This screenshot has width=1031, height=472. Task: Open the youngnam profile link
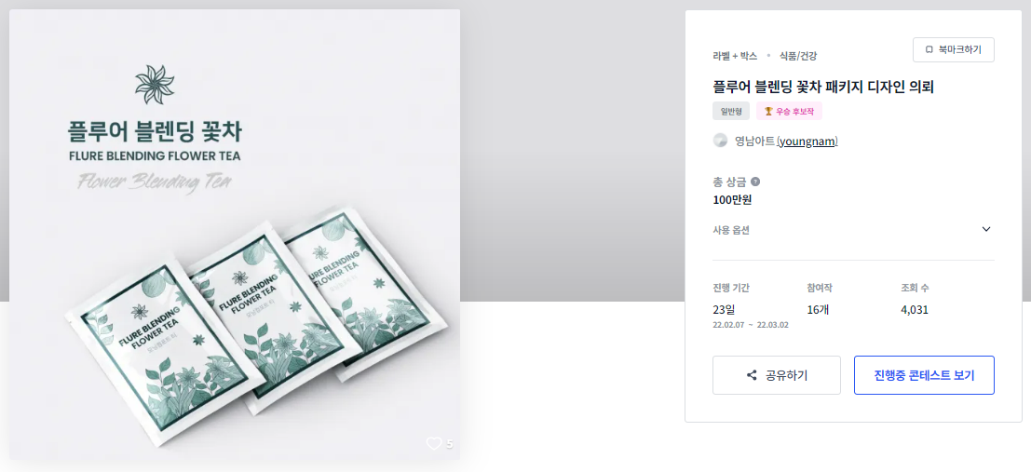(x=807, y=142)
